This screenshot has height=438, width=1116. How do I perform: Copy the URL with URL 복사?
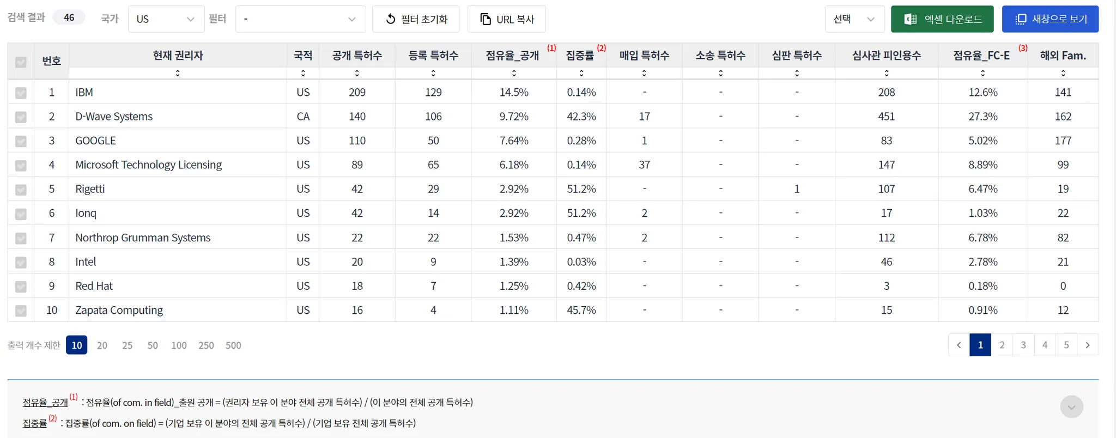point(507,19)
